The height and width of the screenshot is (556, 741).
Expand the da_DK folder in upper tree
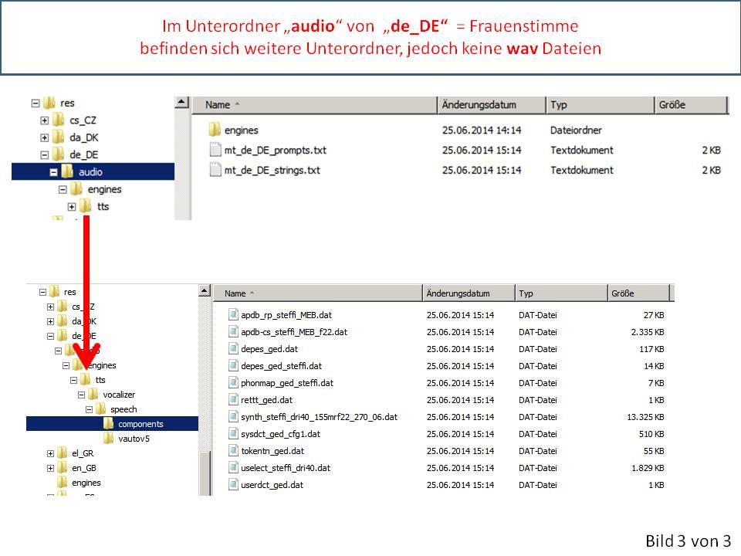pyautogui.click(x=44, y=137)
